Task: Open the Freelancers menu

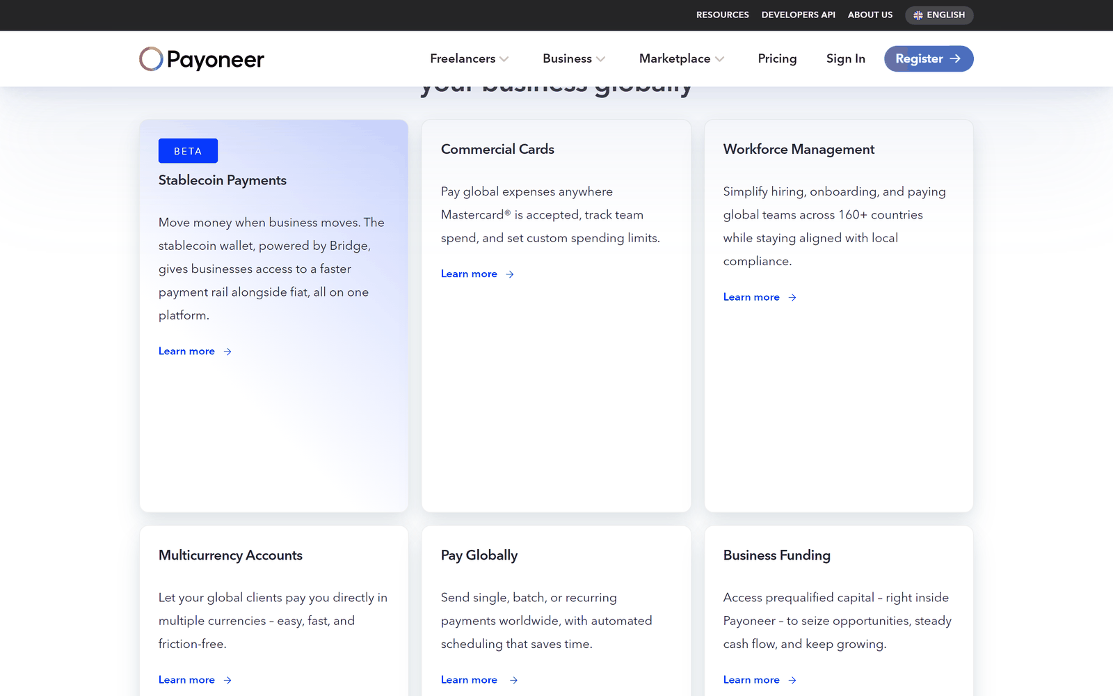Action: [470, 59]
